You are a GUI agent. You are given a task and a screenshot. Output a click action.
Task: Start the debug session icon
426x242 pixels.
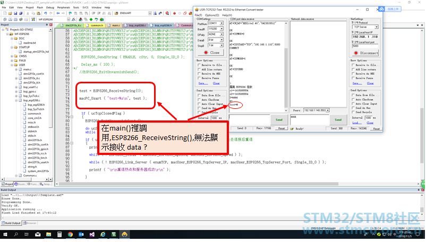pyautogui.click(x=167, y=13)
